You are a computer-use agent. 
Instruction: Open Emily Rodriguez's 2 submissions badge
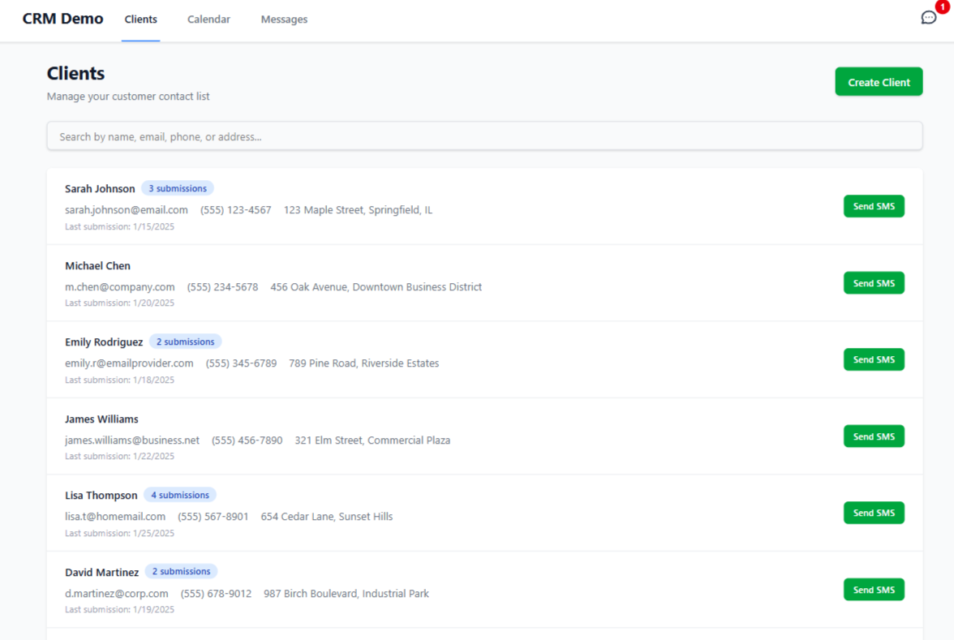(x=186, y=341)
